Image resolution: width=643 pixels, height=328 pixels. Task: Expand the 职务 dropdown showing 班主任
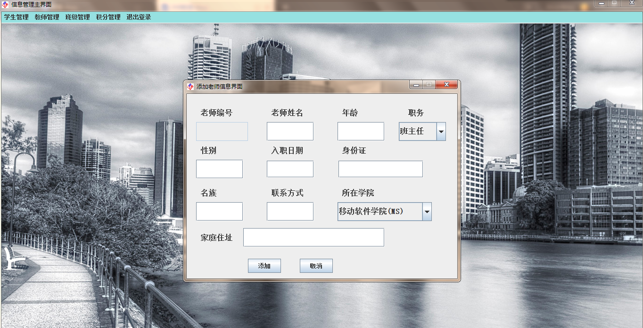(441, 131)
